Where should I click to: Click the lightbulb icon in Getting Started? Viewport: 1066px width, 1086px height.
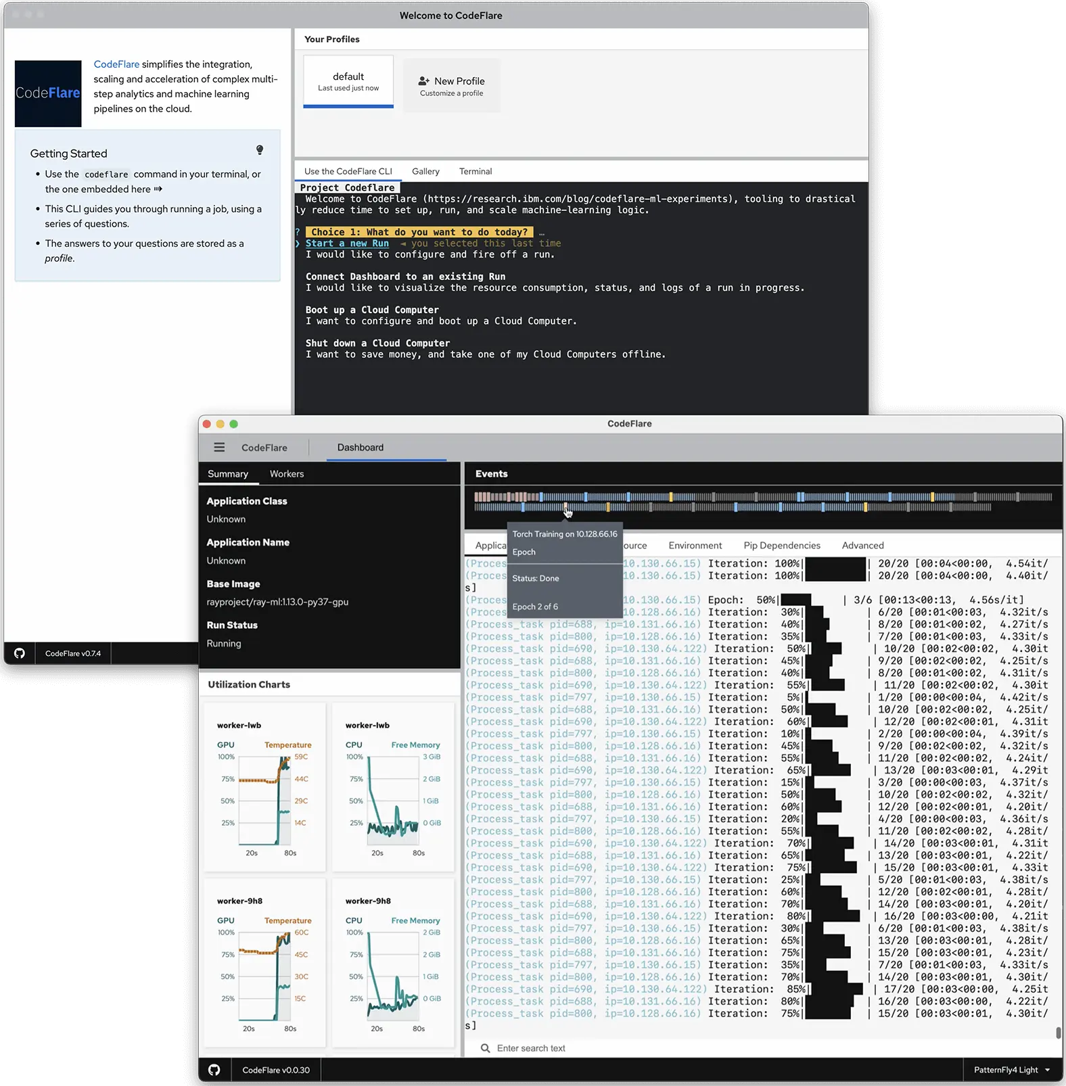(260, 150)
